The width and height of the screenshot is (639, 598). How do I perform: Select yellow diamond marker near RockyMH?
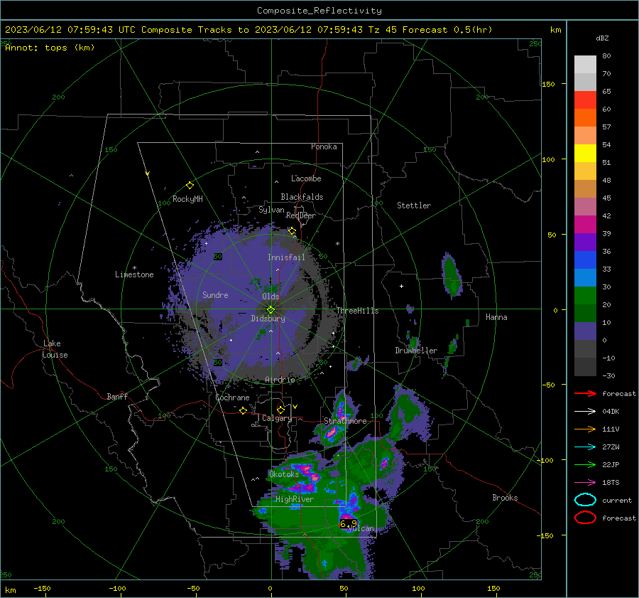[x=190, y=186]
